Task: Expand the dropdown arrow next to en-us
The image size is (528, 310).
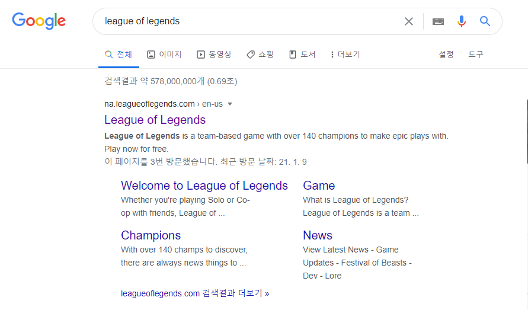Action: 230,104
